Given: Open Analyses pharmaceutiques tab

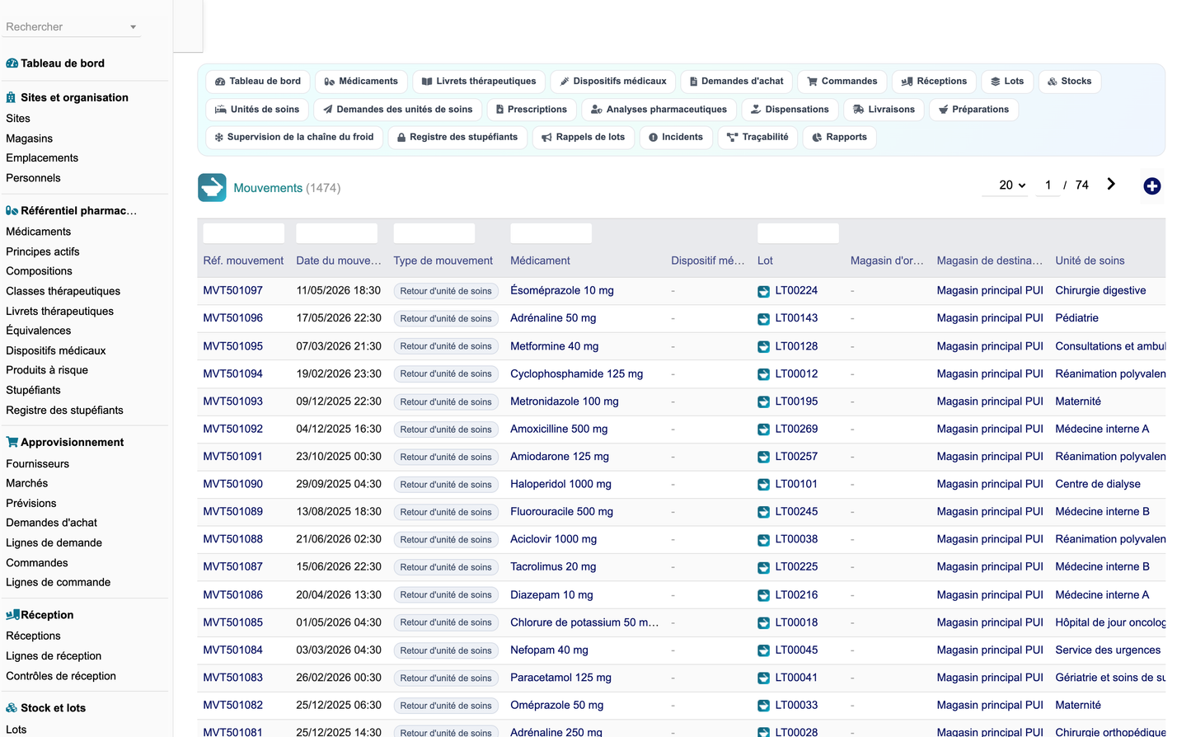Looking at the screenshot, I should tap(659, 110).
